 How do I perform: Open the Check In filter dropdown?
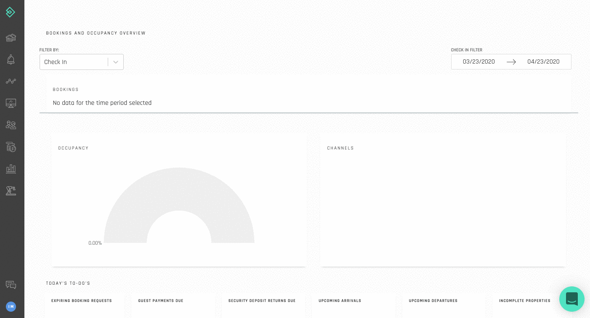pos(82,62)
